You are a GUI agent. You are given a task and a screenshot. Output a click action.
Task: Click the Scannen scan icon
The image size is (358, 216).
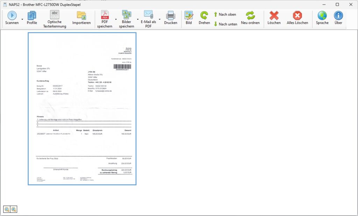(x=12, y=16)
